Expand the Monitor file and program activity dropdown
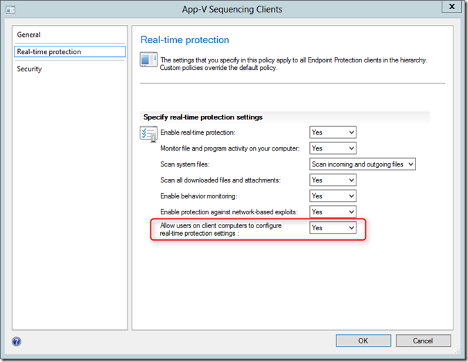This screenshot has height=362, width=468. [x=333, y=148]
